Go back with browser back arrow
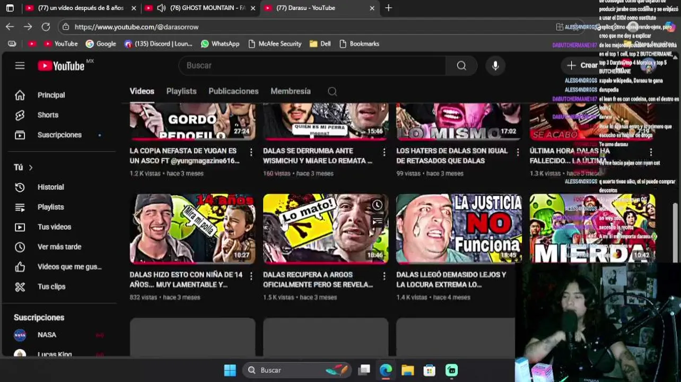681x382 pixels. coord(10,27)
